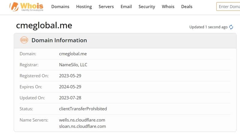The image size is (240, 135).
Task: Click the cmeglobal.me domain value
Action: tap(73, 54)
